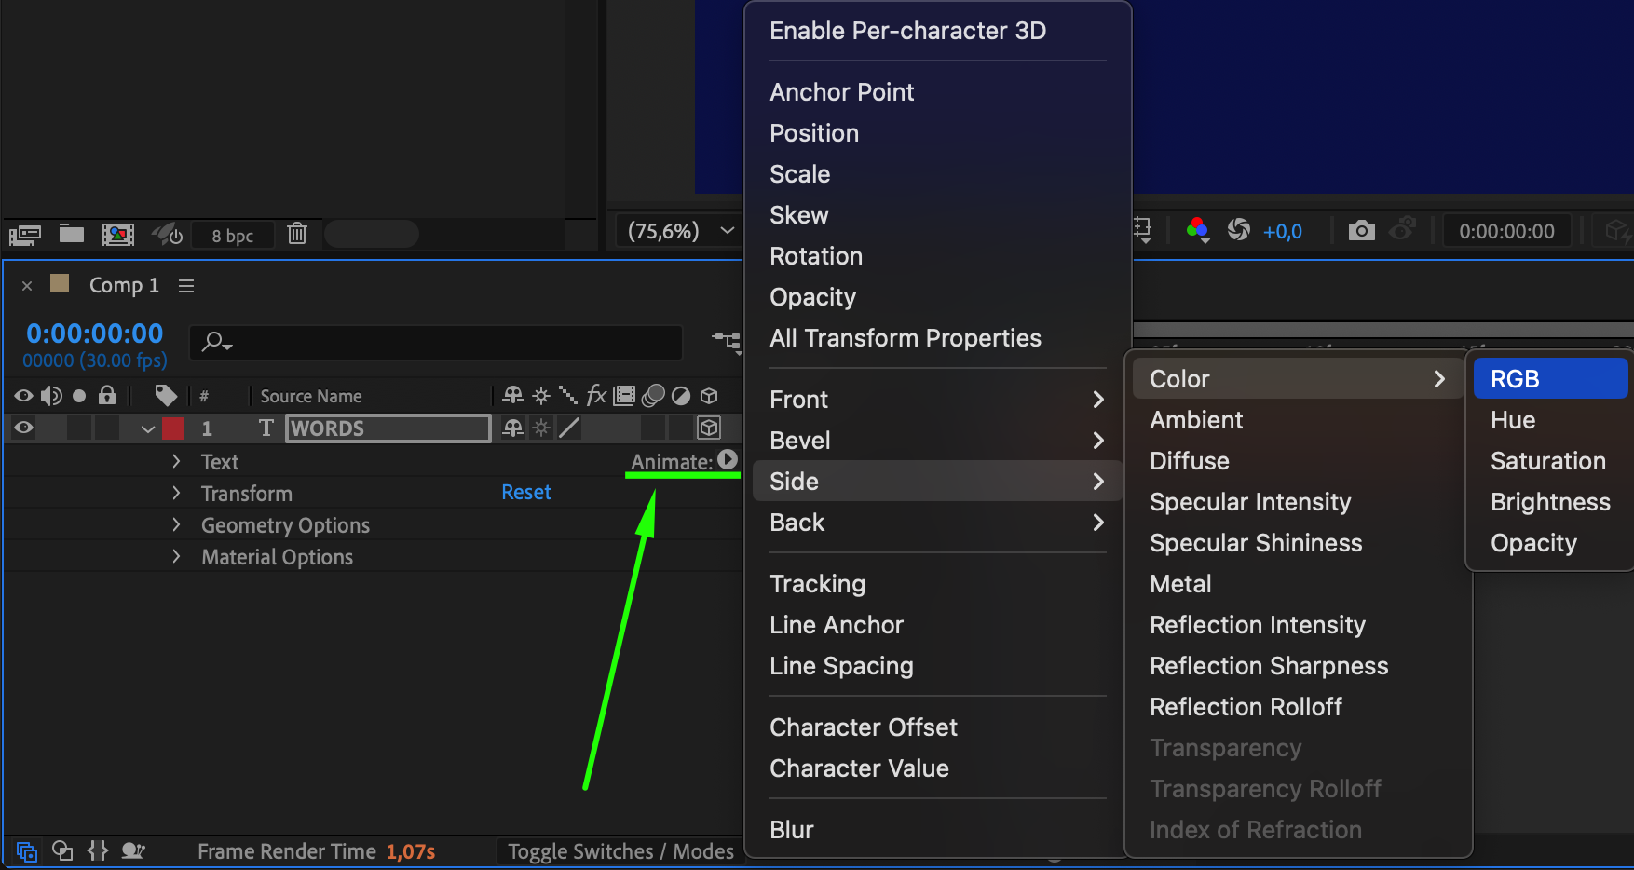The height and width of the screenshot is (870, 1634).
Task: Create a new folder in Project panel
Action: coord(72,233)
